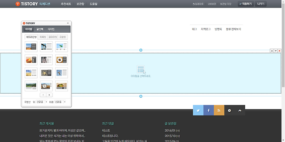This screenshot has height=142, width=285.
Task: Select the 갤러리형 item type tab
Action: point(53,37)
